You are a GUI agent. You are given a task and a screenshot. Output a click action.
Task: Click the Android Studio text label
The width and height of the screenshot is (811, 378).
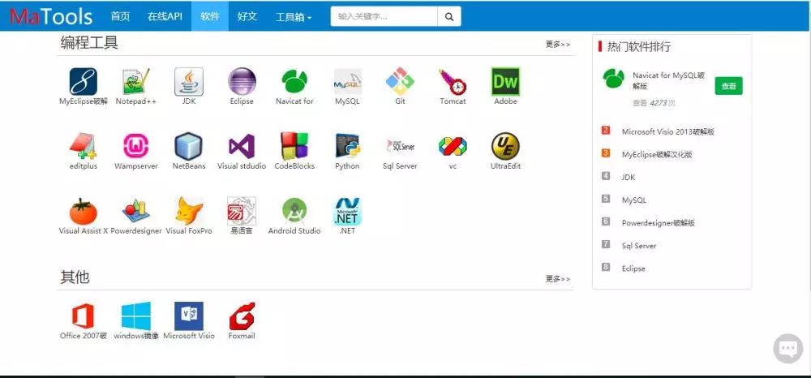[294, 231]
